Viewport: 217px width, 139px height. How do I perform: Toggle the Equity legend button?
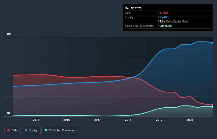pos(31,131)
